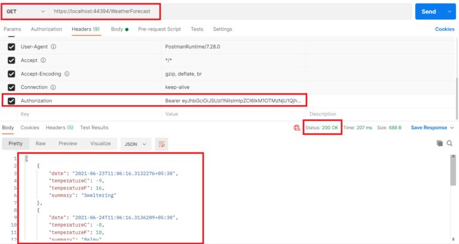The image size is (459, 244).
Task: Open the request Body tab
Action: (x=120, y=29)
